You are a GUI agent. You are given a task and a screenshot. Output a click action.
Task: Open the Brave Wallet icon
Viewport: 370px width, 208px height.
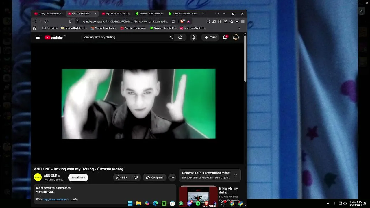225,21
